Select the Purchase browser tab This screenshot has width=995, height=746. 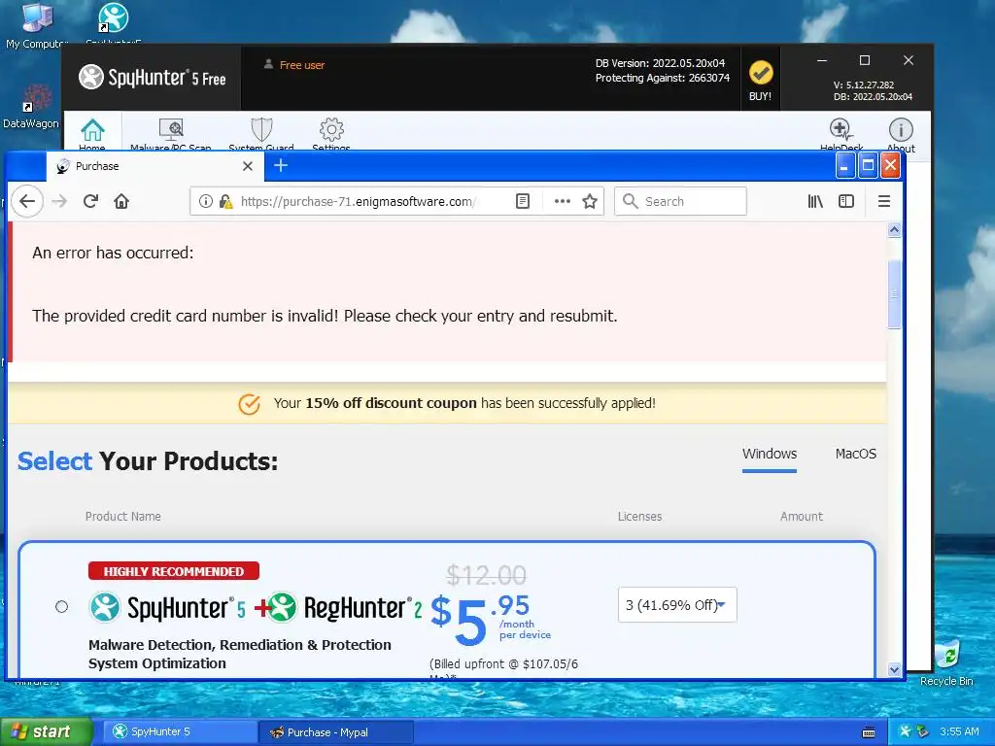click(154, 166)
